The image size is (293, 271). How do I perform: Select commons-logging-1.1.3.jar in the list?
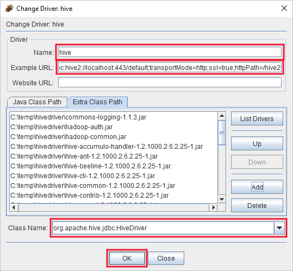[114, 117]
